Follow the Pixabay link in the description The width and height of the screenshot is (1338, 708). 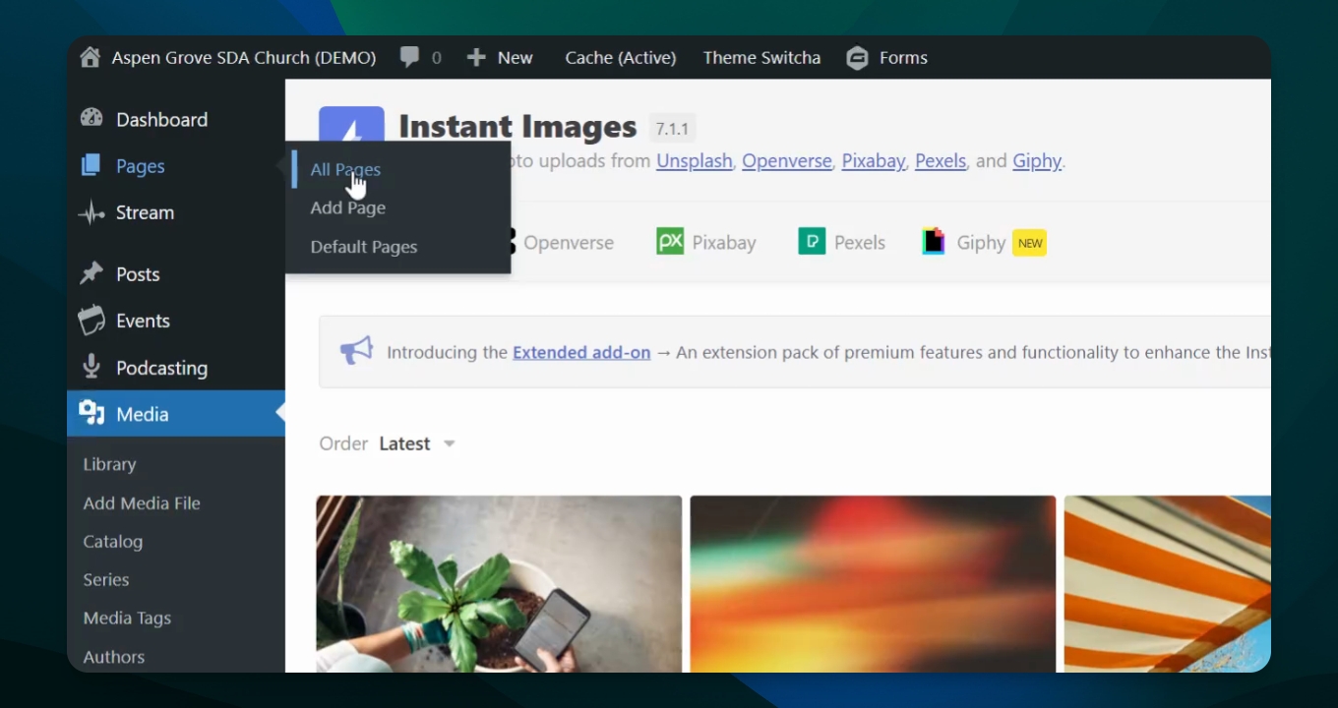pos(874,160)
